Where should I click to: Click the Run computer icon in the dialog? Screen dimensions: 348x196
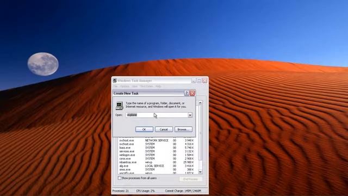[x=119, y=106]
